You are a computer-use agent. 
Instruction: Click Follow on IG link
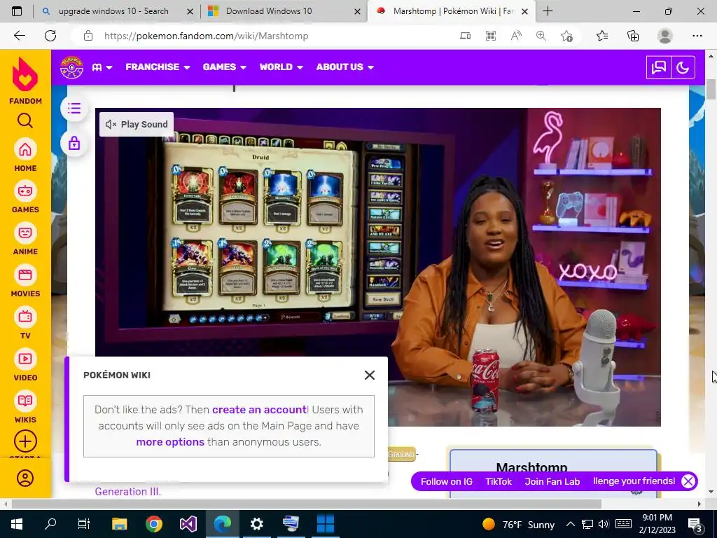tap(446, 481)
